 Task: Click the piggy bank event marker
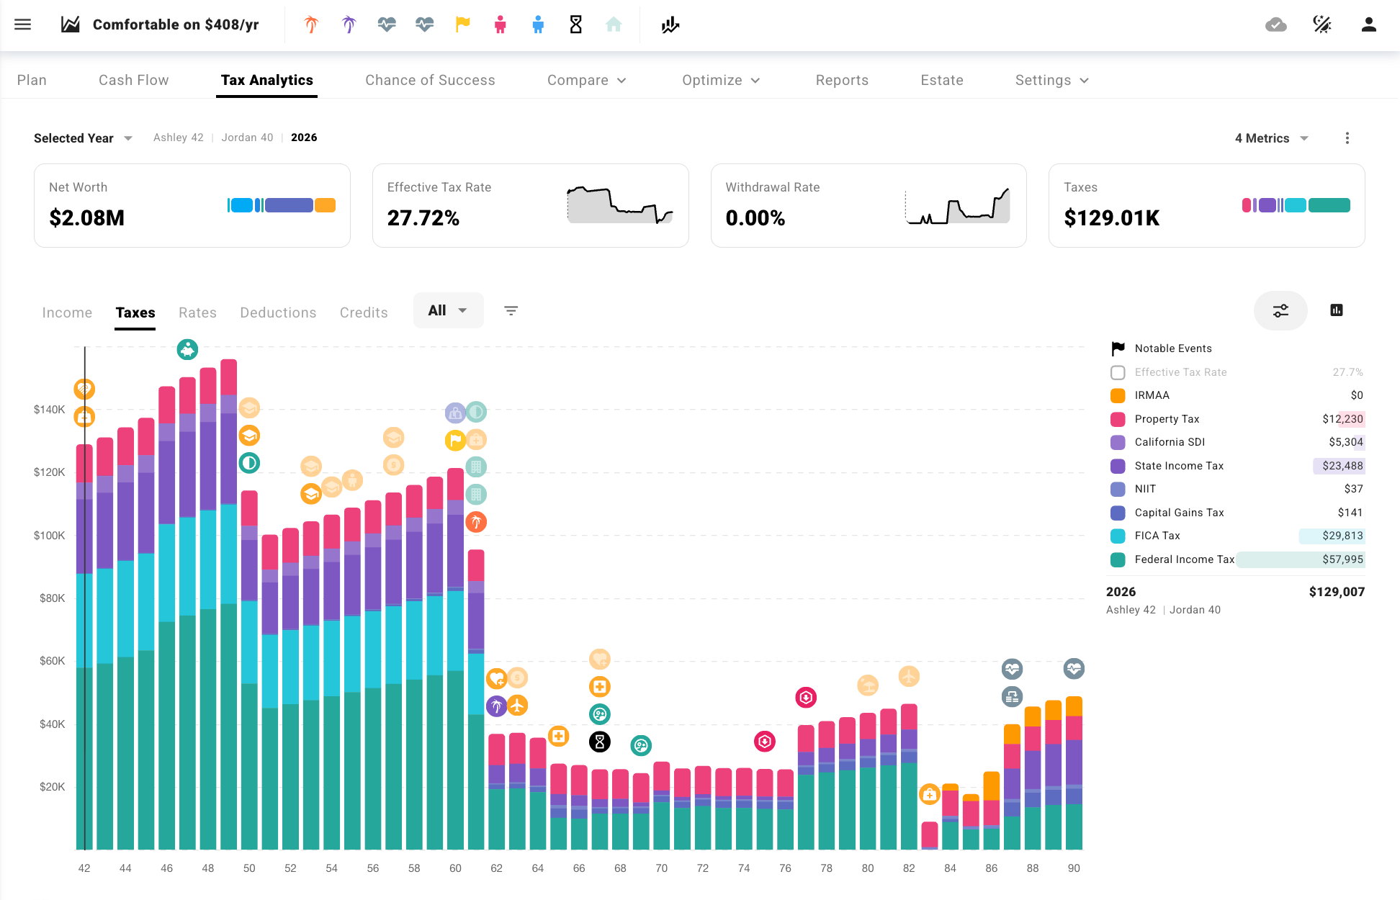[x=187, y=350]
